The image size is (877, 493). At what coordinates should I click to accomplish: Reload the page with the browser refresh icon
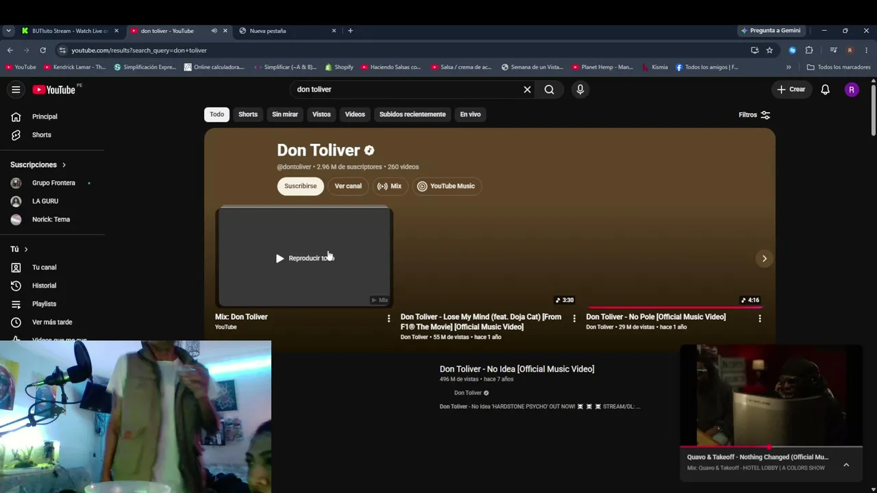(42, 50)
